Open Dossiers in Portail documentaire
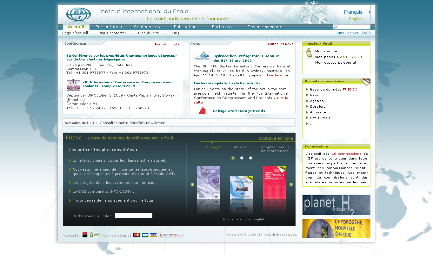The height and width of the screenshot is (257, 433). tap(318, 107)
